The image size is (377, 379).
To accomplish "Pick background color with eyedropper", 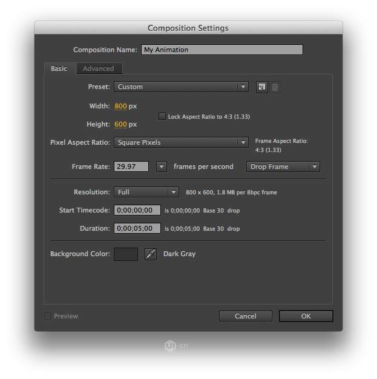I will click(x=151, y=254).
